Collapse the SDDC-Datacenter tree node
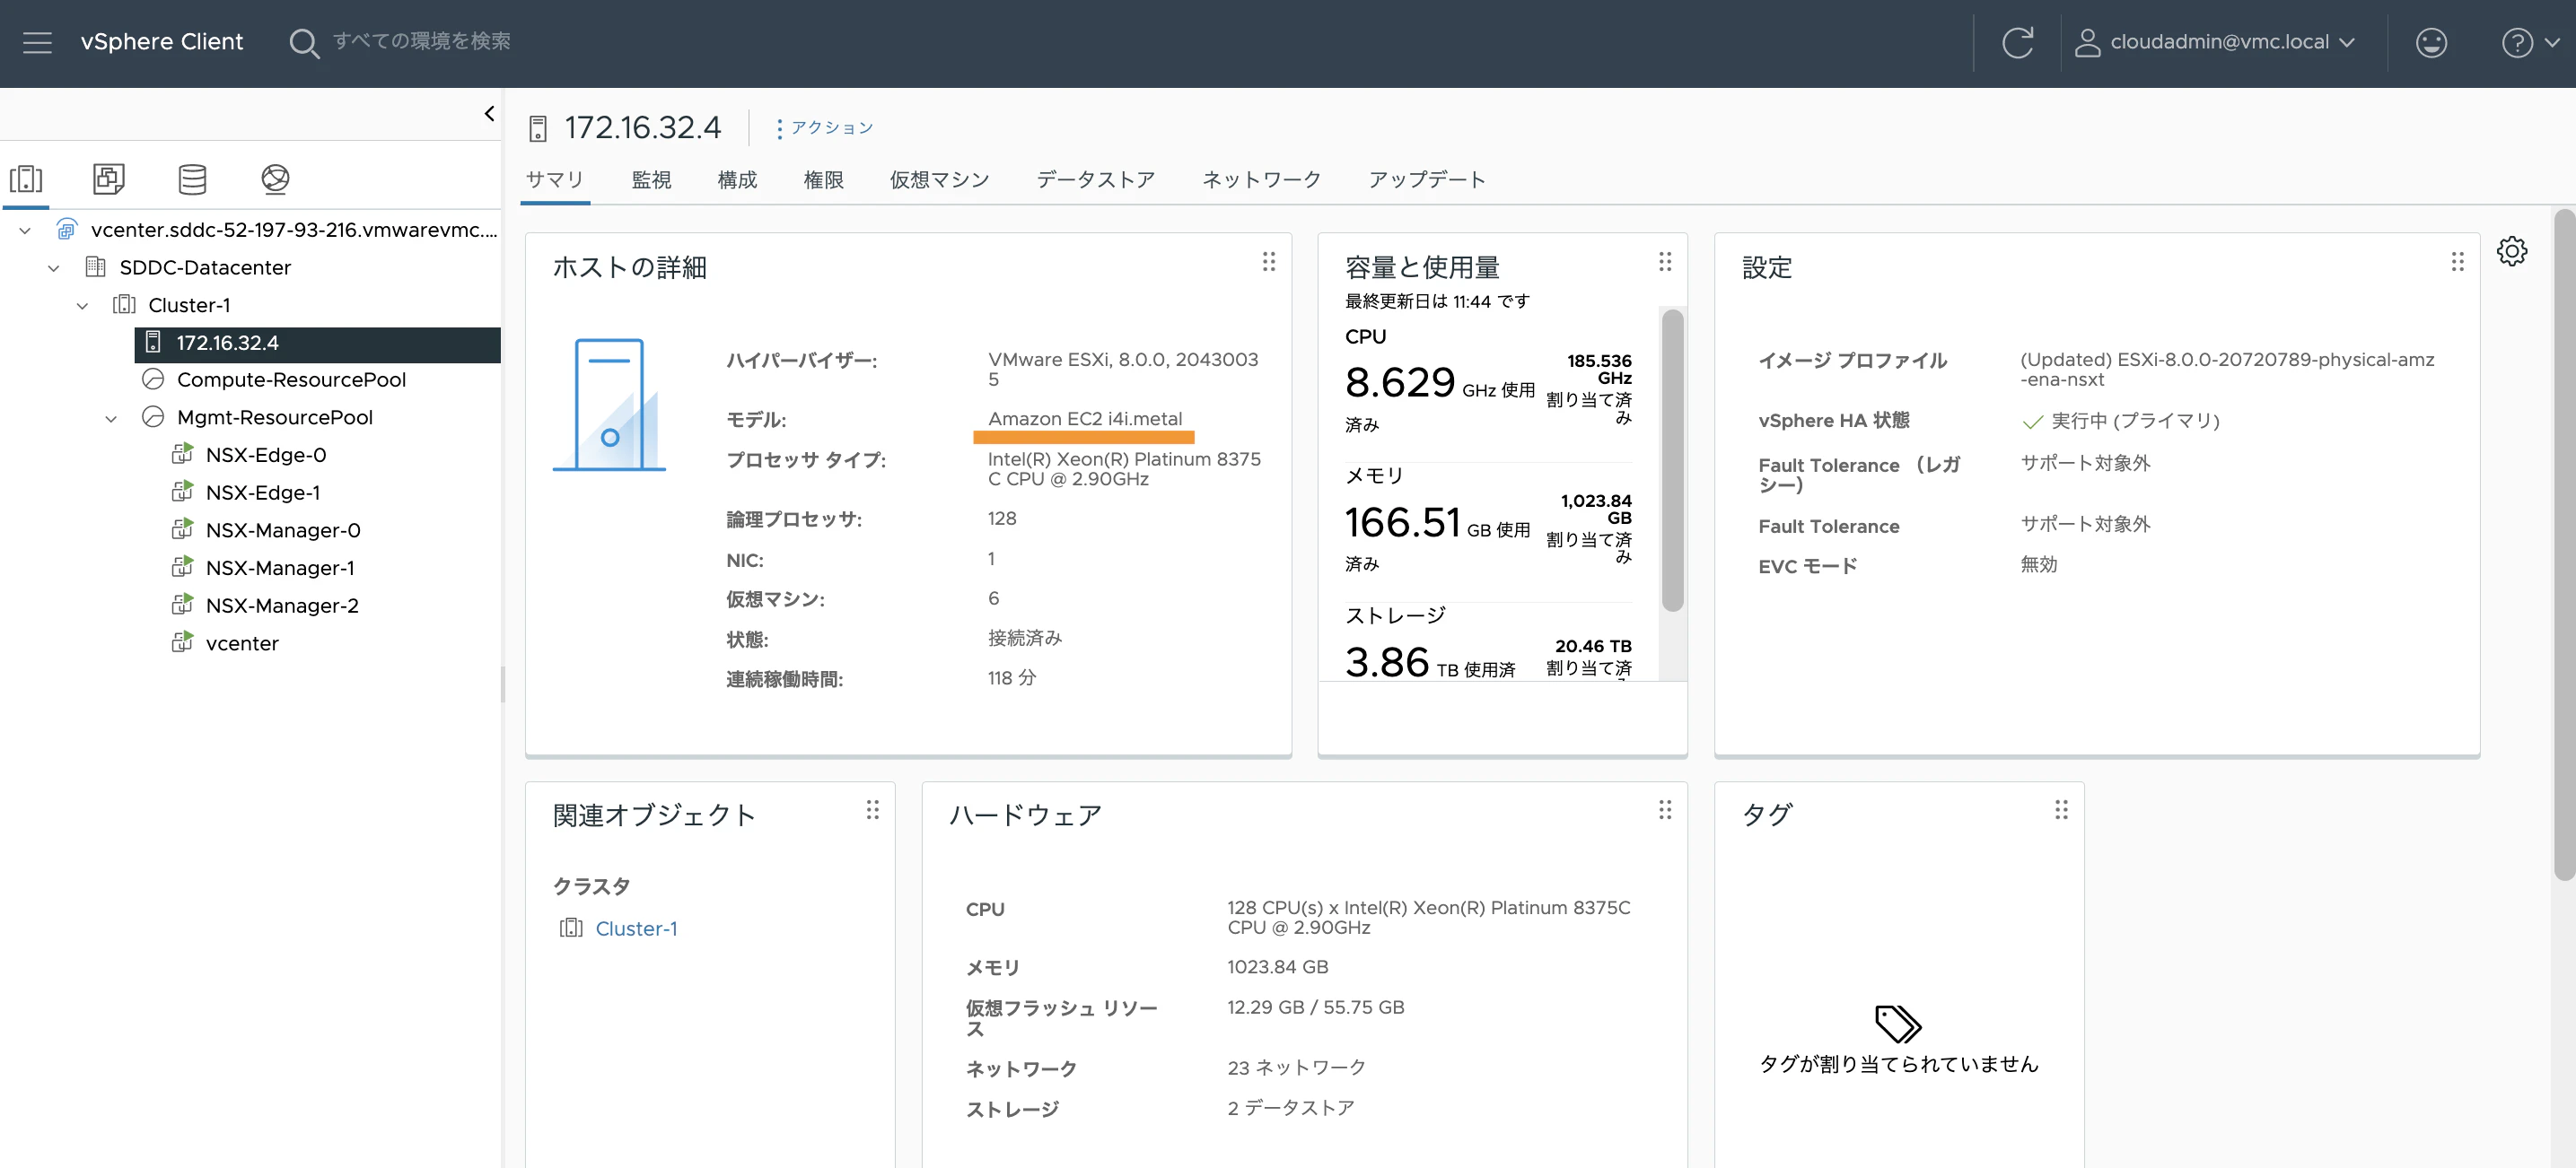This screenshot has width=2576, height=1168. 54,267
